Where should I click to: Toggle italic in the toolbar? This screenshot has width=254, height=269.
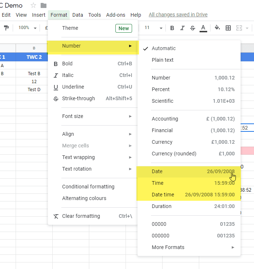[183, 28]
